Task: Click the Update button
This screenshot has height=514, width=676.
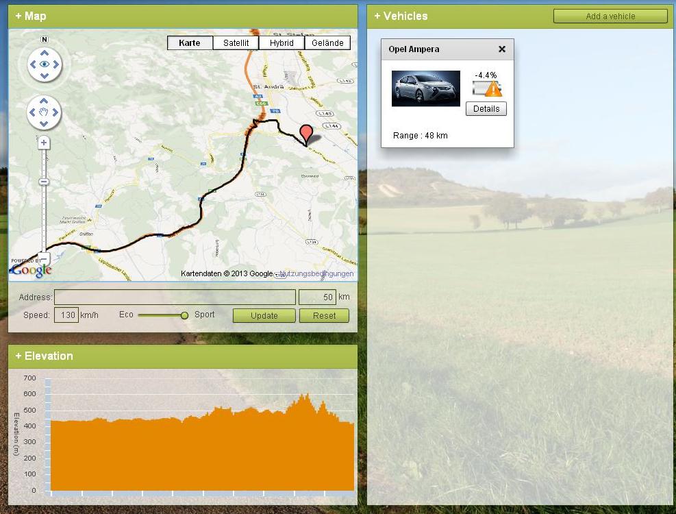Action: (264, 315)
